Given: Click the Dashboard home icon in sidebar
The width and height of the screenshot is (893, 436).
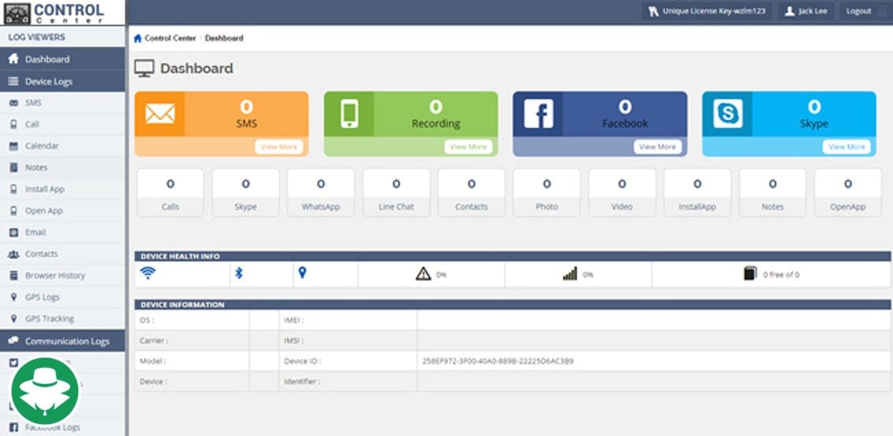Looking at the screenshot, I should 13,58.
